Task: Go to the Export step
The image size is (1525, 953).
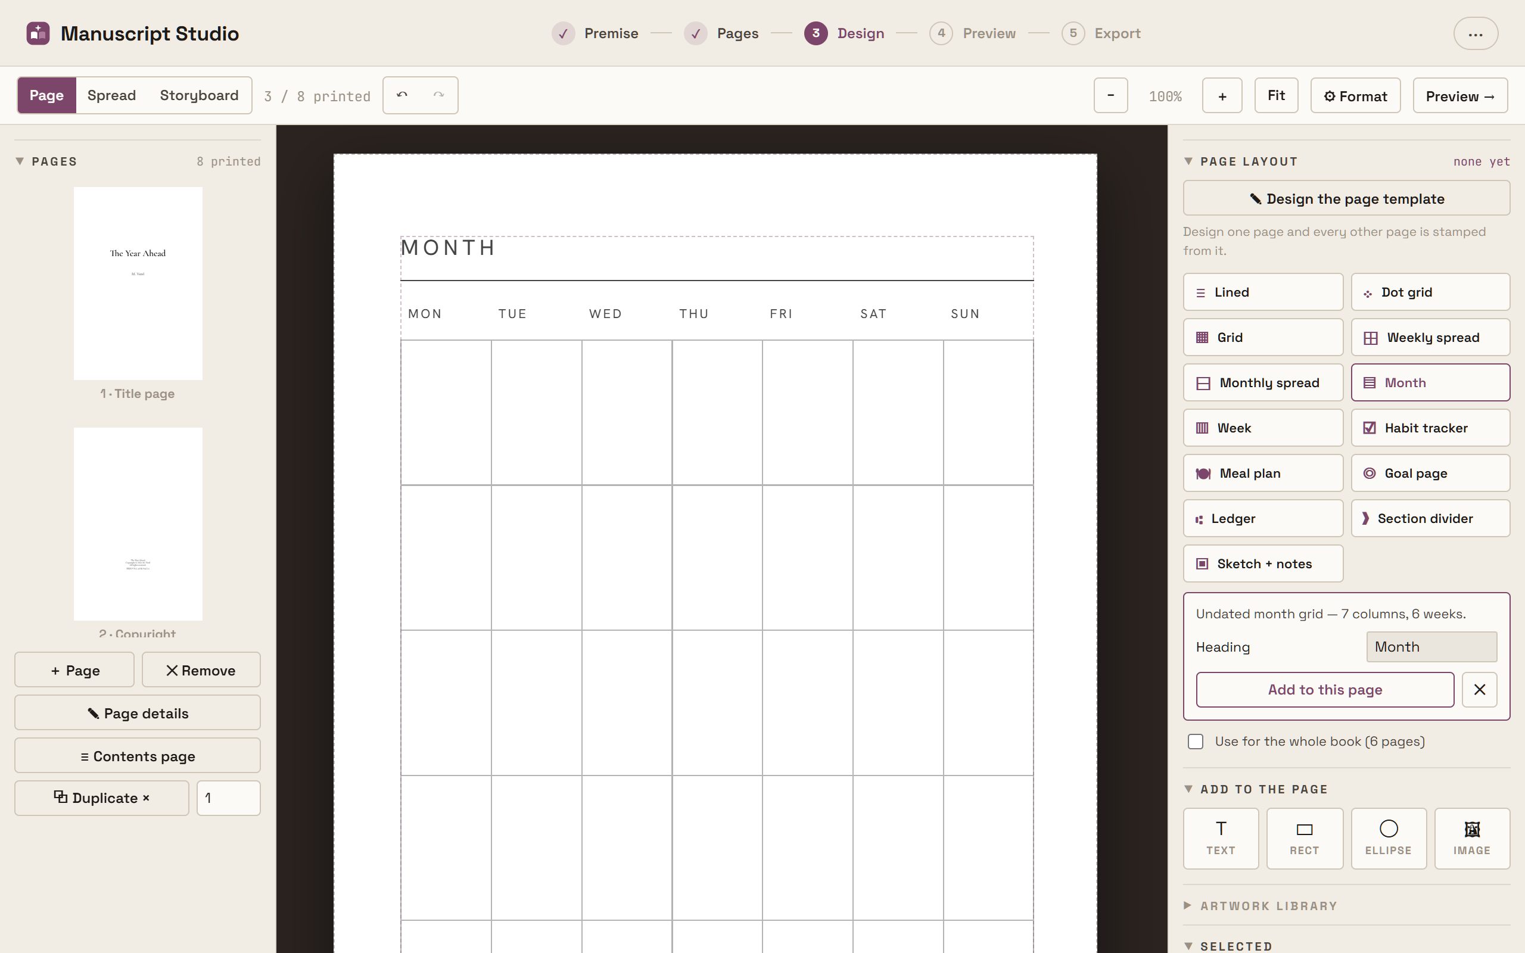Action: (1101, 33)
